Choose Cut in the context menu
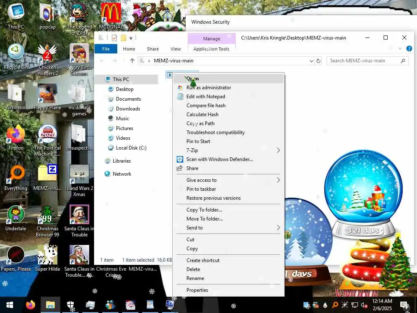This screenshot has height=313, width=417. pos(229,240)
